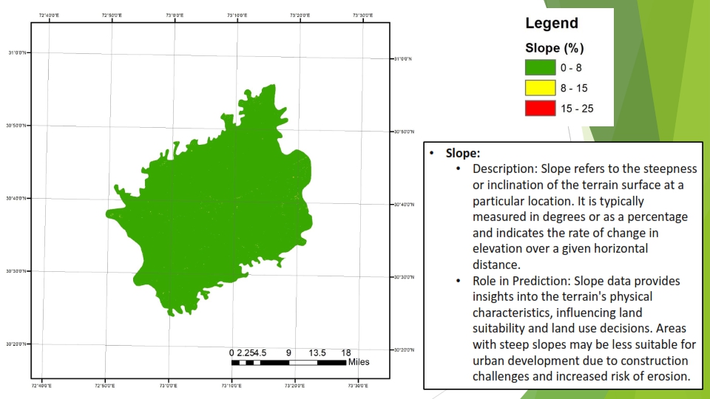Select the Miles unit label

point(359,362)
